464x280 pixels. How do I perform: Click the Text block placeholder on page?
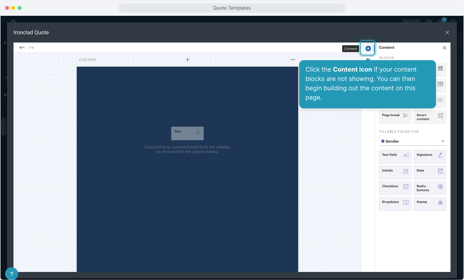pyautogui.click(x=187, y=133)
